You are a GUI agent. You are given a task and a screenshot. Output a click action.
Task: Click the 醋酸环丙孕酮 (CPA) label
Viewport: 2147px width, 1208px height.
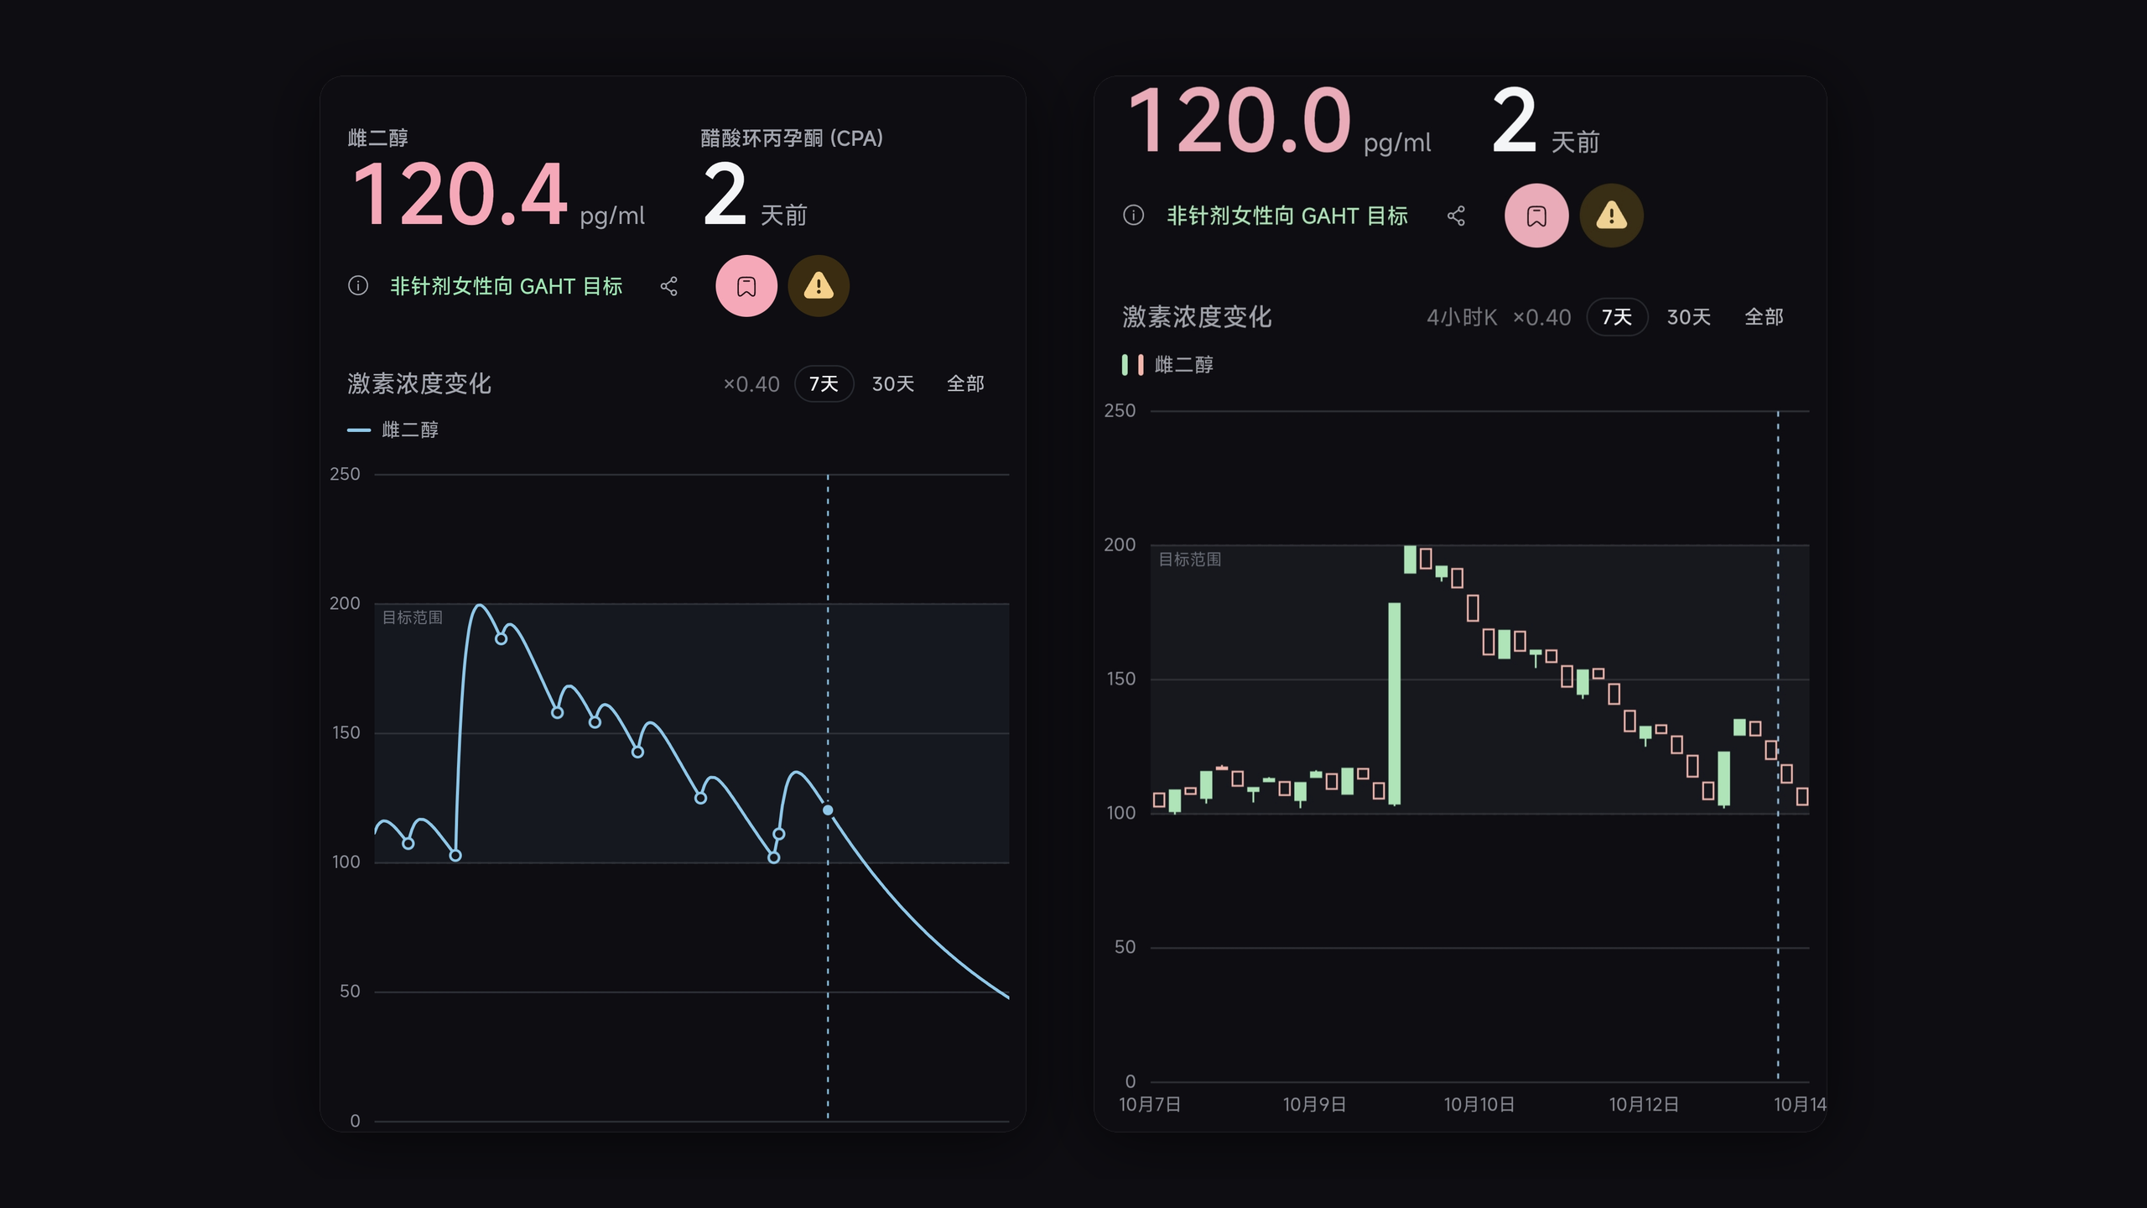[x=792, y=138]
